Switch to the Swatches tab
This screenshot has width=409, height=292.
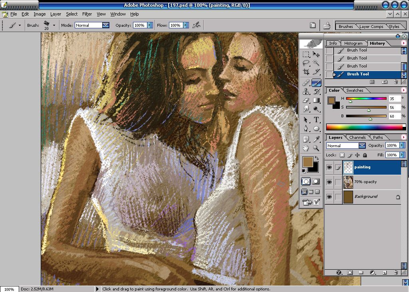pos(355,91)
